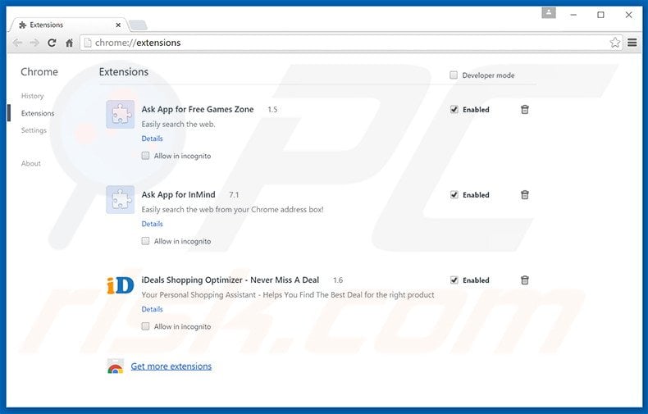Go back with the browser back arrow

(x=17, y=43)
